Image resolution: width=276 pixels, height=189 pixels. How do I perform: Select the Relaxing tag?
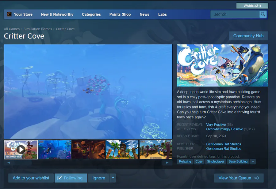click(x=185, y=161)
